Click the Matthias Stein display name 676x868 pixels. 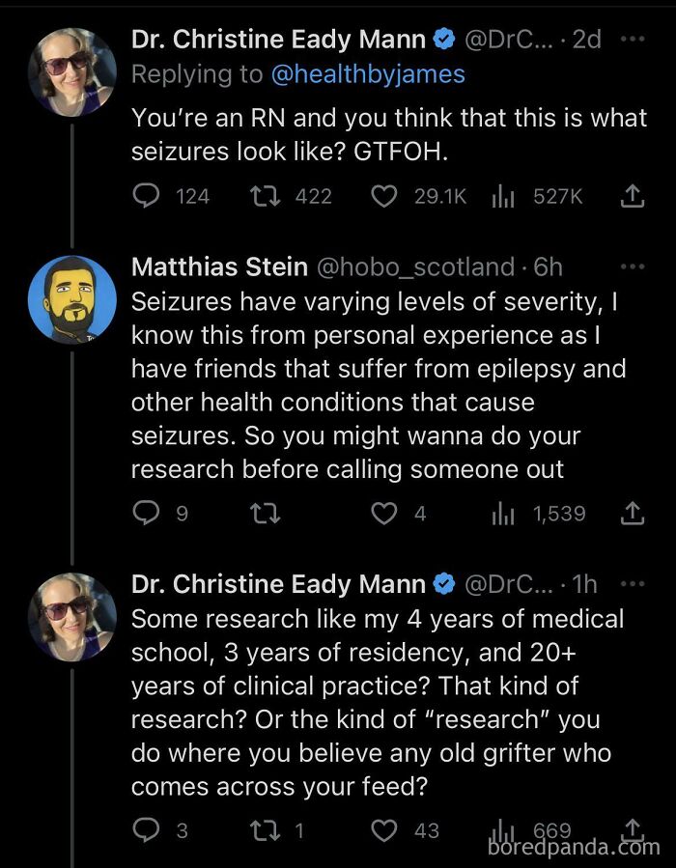pos(219,266)
